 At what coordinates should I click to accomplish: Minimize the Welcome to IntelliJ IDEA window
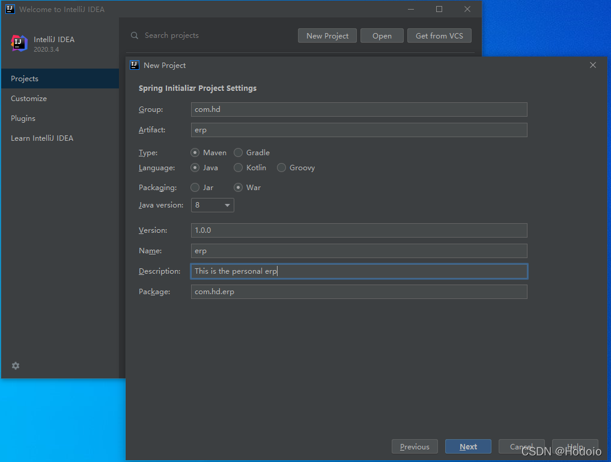[x=411, y=9]
